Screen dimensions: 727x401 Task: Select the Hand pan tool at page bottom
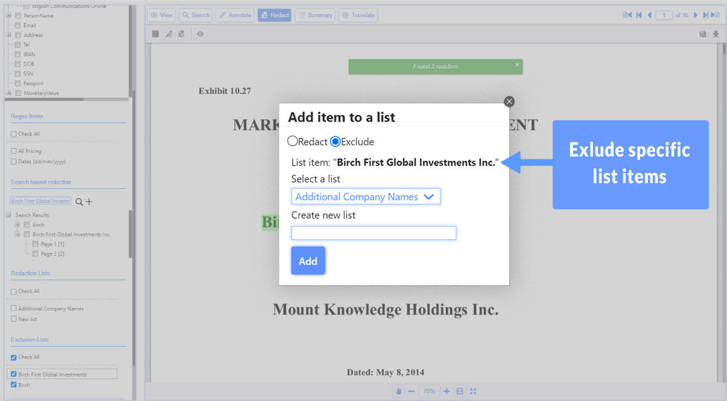(x=398, y=391)
